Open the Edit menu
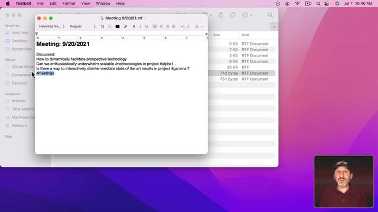The height and width of the screenshot is (212, 378). 53,4
